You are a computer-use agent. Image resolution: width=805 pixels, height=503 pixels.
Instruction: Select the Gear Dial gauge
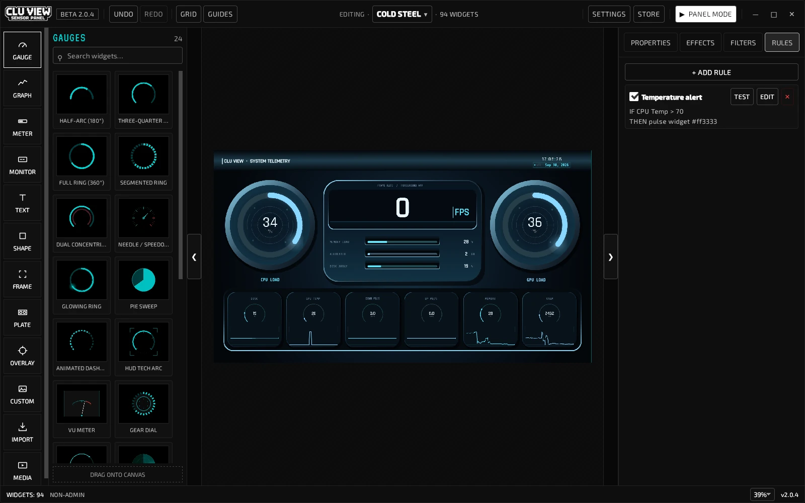(143, 409)
